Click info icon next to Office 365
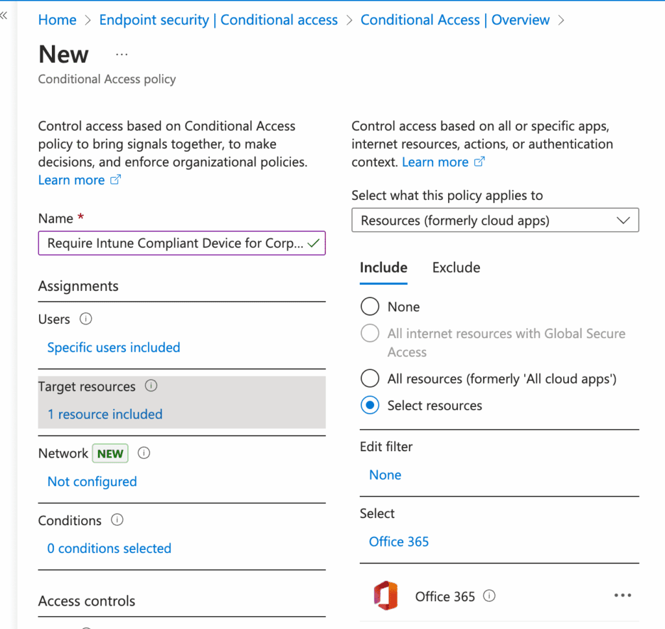 coord(490,596)
